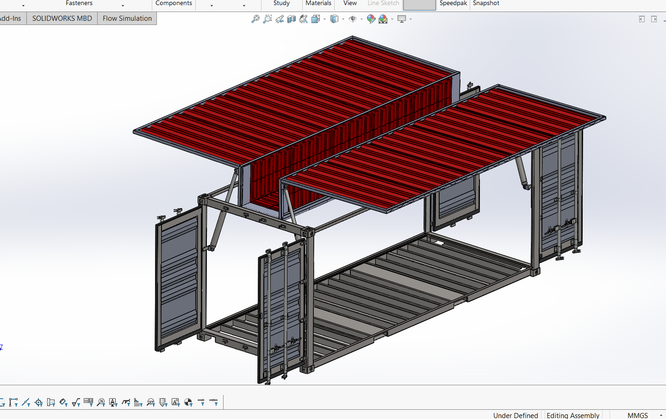Toggle the Filter Dimensions selection filter
This screenshot has width=666, height=419.
(63, 402)
